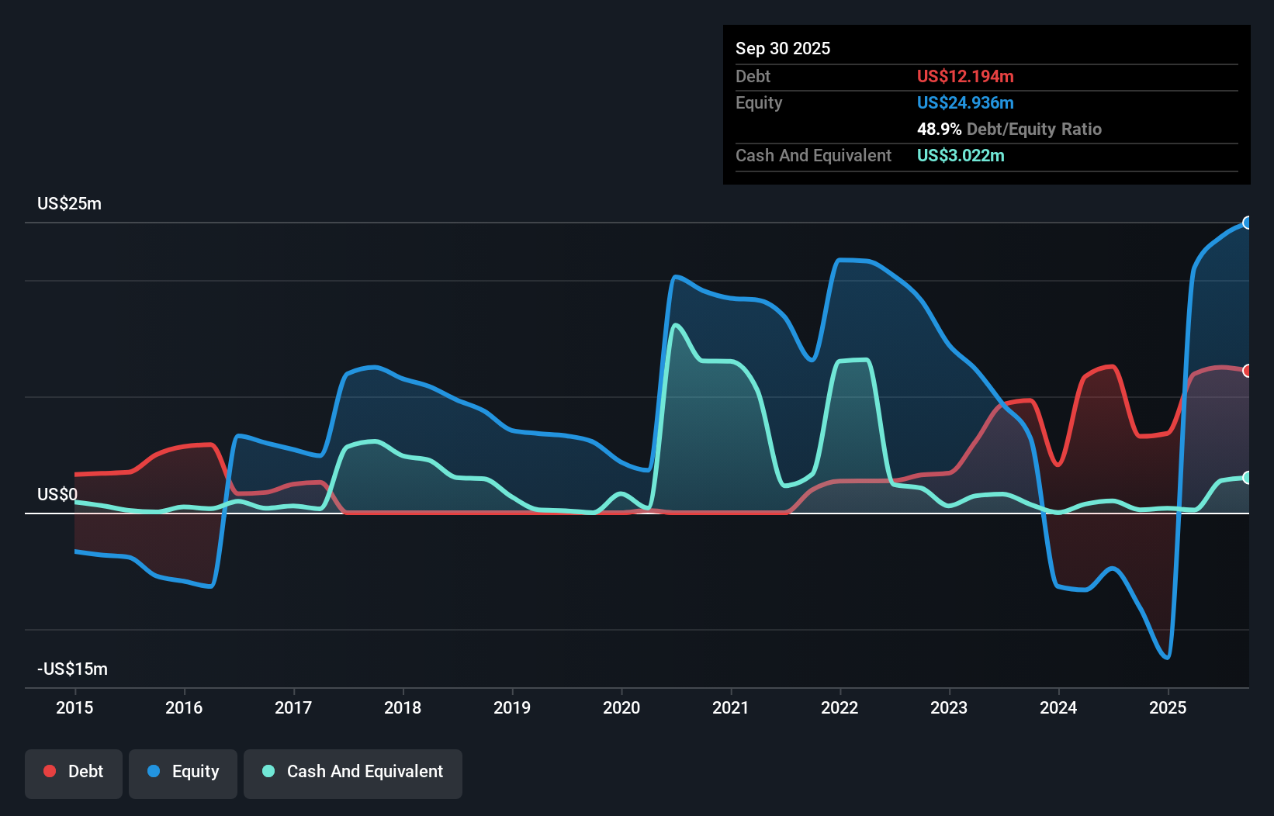Screen dimensions: 1274x816
Task: Select the 2025 year label
Action: pos(1169,707)
